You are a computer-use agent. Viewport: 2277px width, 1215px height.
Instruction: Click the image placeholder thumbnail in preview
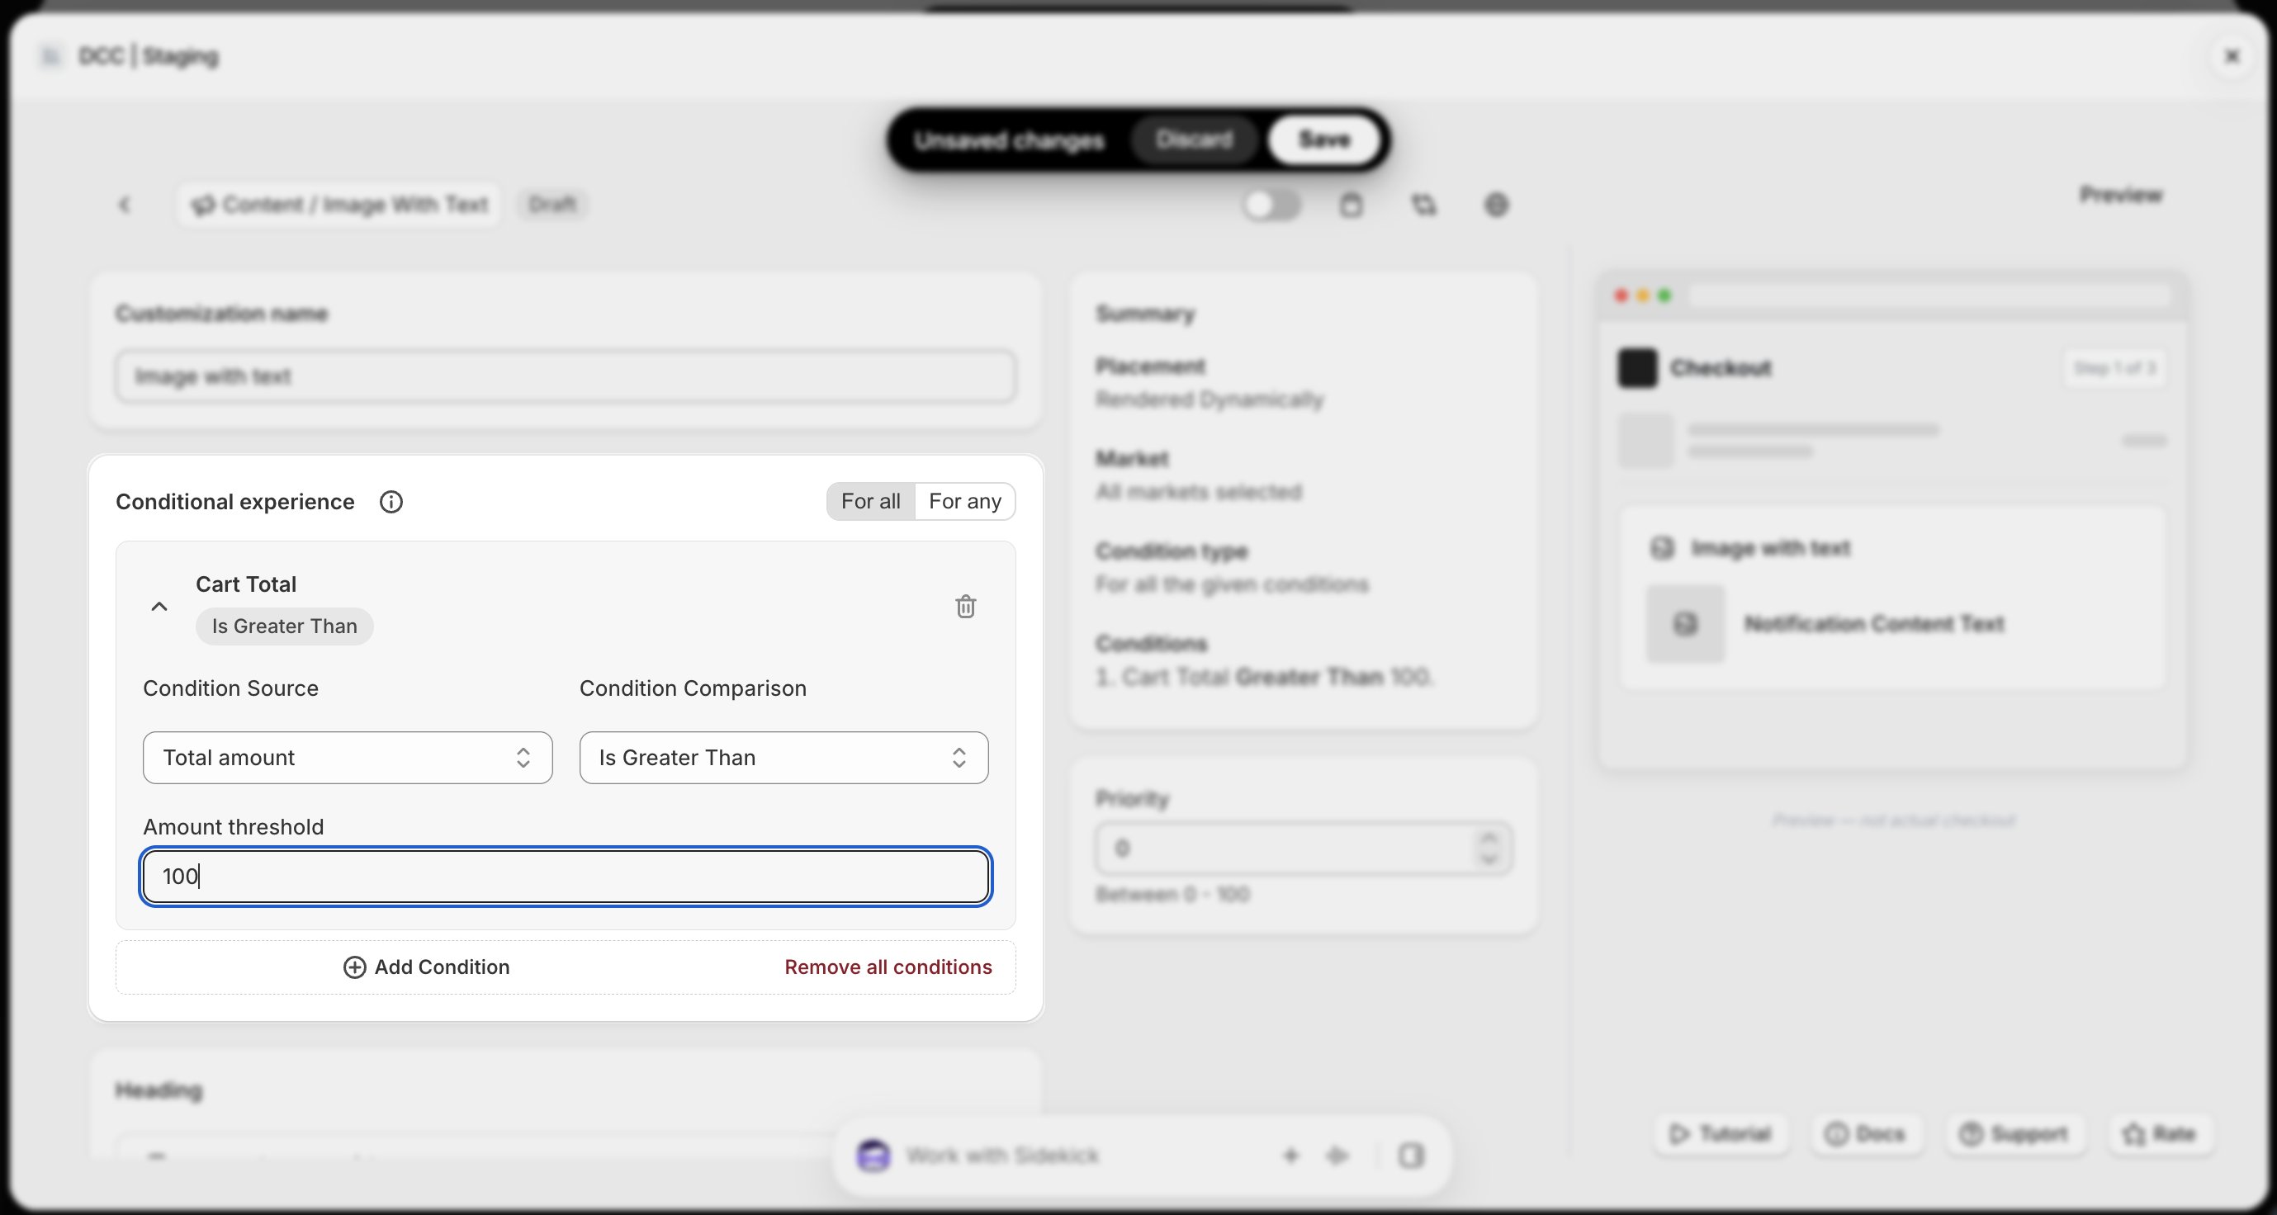[1685, 624]
